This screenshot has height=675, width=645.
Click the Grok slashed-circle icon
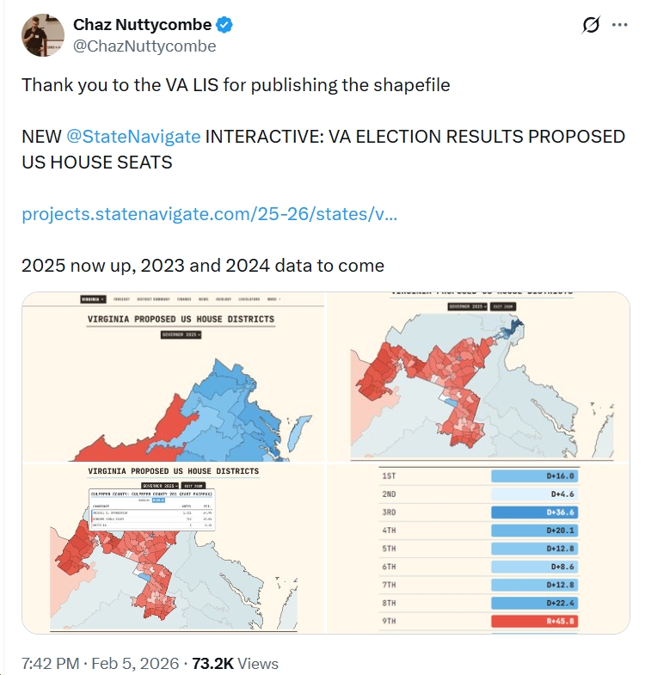590,25
